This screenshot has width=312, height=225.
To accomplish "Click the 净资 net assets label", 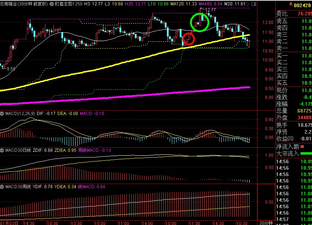I will (282, 132).
